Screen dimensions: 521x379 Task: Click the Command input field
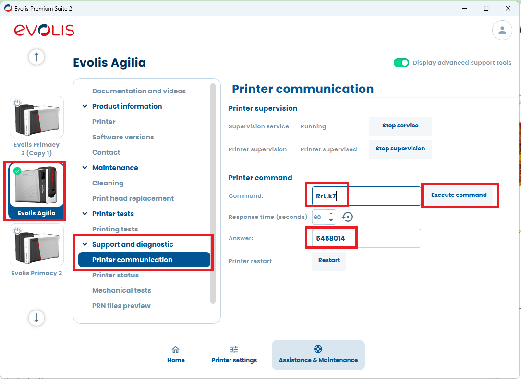click(x=366, y=196)
